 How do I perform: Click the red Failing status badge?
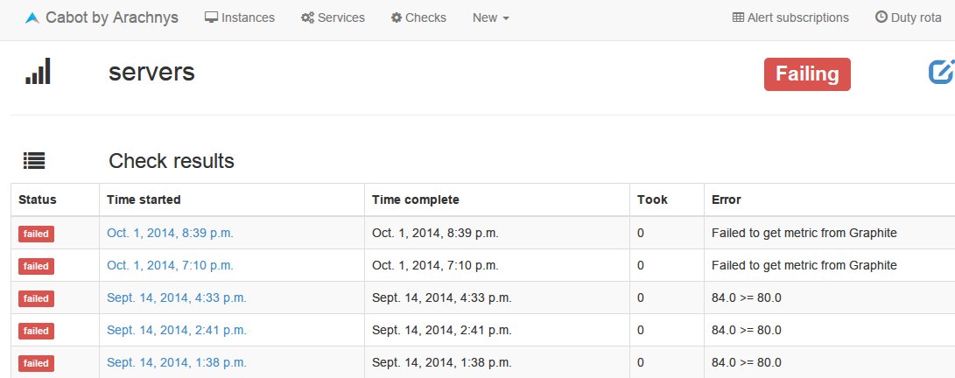pyautogui.click(x=807, y=74)
